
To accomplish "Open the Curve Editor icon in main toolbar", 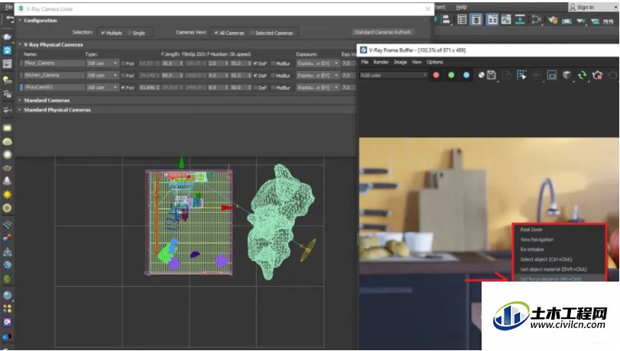I will (x=506, y=20).
